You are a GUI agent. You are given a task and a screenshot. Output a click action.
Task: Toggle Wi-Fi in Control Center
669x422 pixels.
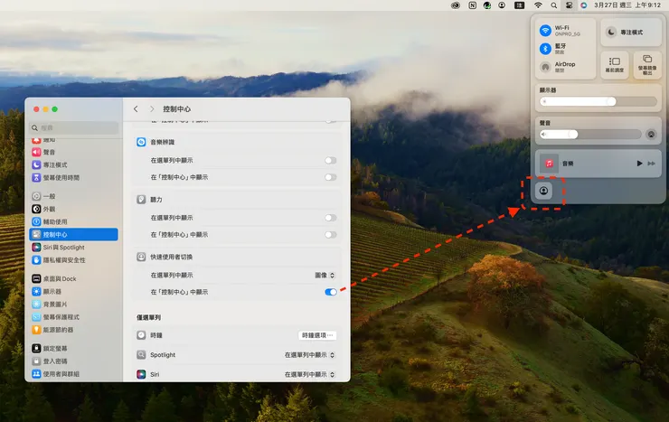point(545,30)
